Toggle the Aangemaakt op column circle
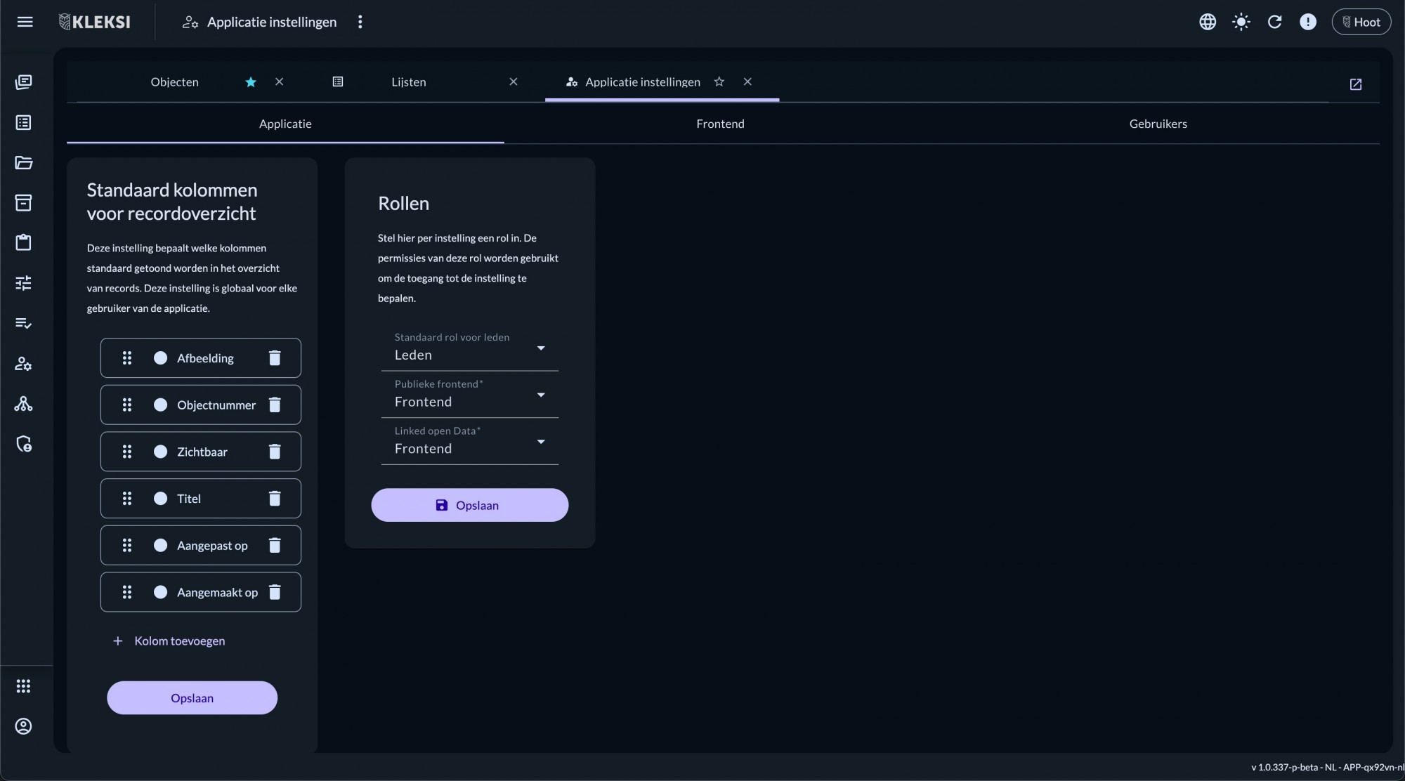The height and width of the screenshot is (781, 1405). pos(160,592)
